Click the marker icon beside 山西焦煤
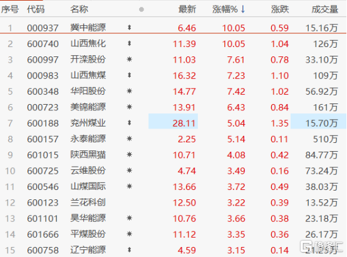The height and width of the screenshot is (257, 347). (x=130, y=75)
